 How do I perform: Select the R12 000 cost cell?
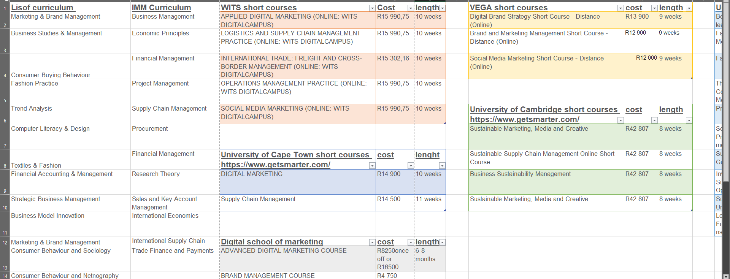coord(641,67)
